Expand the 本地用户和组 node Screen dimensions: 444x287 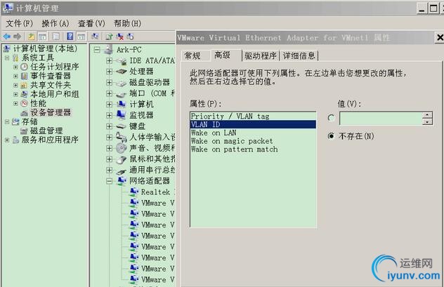(15, 94)
